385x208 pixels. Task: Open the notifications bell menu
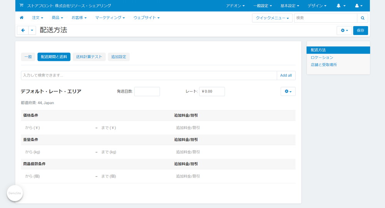click(341, 6)
